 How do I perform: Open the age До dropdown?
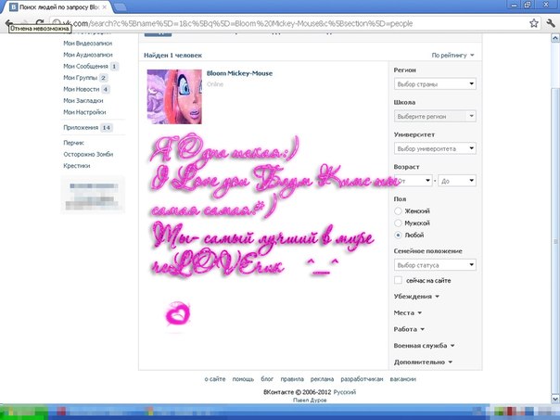tap(457, 181)
